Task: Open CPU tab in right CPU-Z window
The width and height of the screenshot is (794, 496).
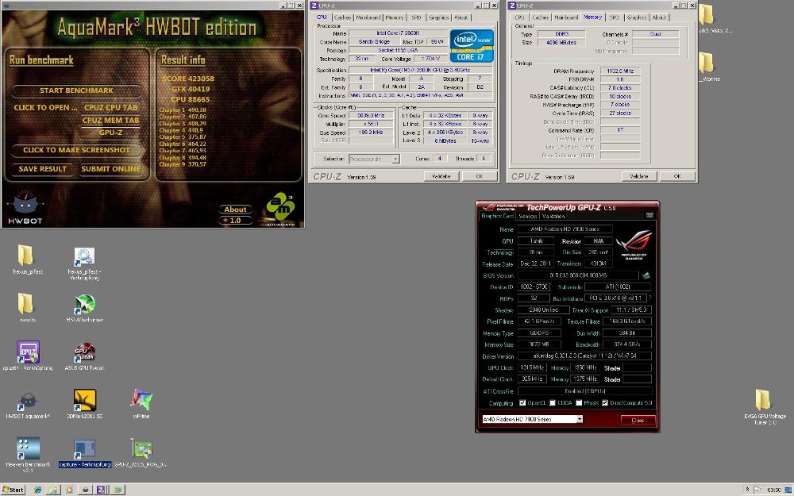Action: pyautogui.click(x=519, y=17)
